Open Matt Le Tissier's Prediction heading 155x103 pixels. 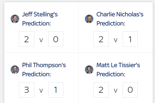(x=118, y=70)
